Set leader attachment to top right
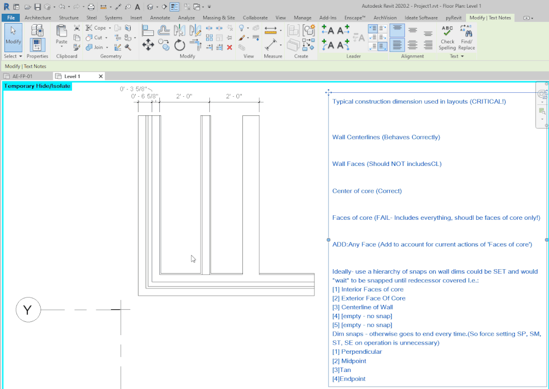549x389 pixels. [x=382, y=29]
